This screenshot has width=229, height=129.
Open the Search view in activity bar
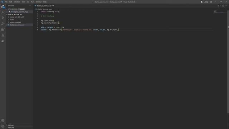[x=3, y=12]
